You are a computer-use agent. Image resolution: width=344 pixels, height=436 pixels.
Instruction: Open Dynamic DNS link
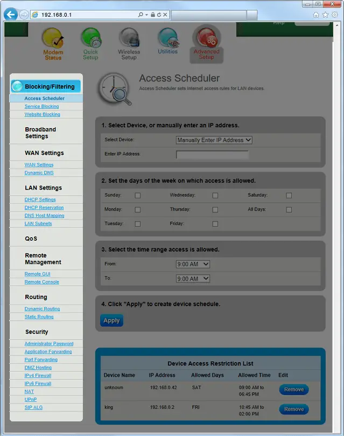pyautogui.click(x=39, y=173)
